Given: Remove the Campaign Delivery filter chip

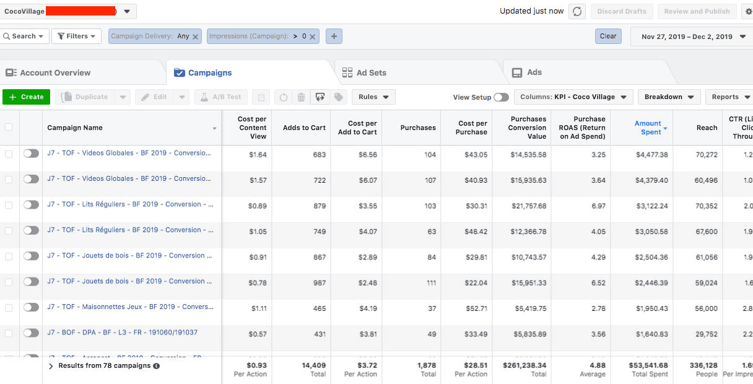Looking at the screenshot, I should (x=196, y=37).
